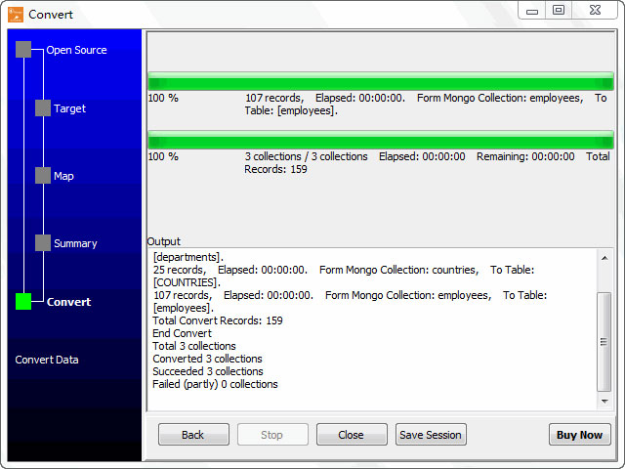Click the 'Failed (partly) 0 collections' line
This screenshot has width=625, height=469.
pyautogui.click(x=215, y=384)
